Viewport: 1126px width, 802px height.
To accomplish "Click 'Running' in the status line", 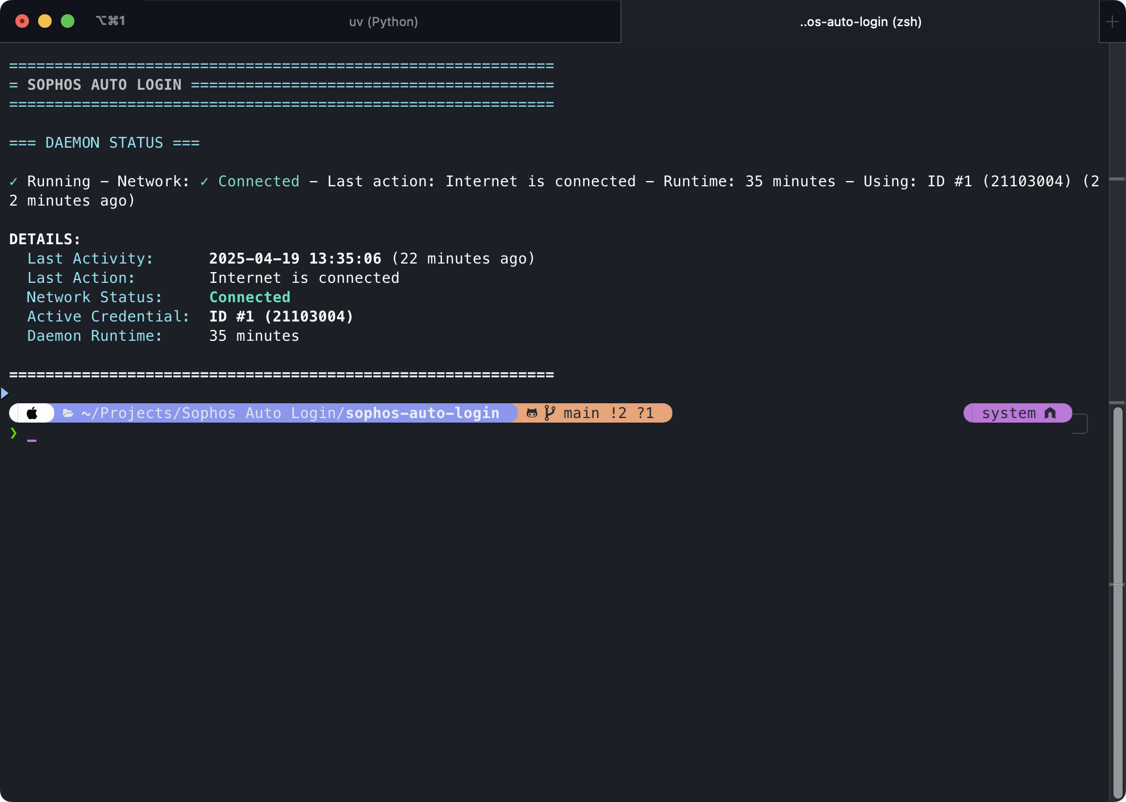I will [x=59, y=181].
